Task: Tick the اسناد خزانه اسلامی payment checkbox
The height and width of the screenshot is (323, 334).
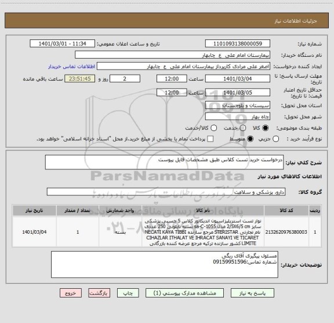Action: point(210,139)
